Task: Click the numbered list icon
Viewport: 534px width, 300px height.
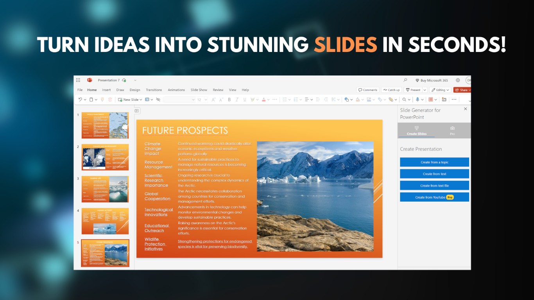Action: coord(296,100)
